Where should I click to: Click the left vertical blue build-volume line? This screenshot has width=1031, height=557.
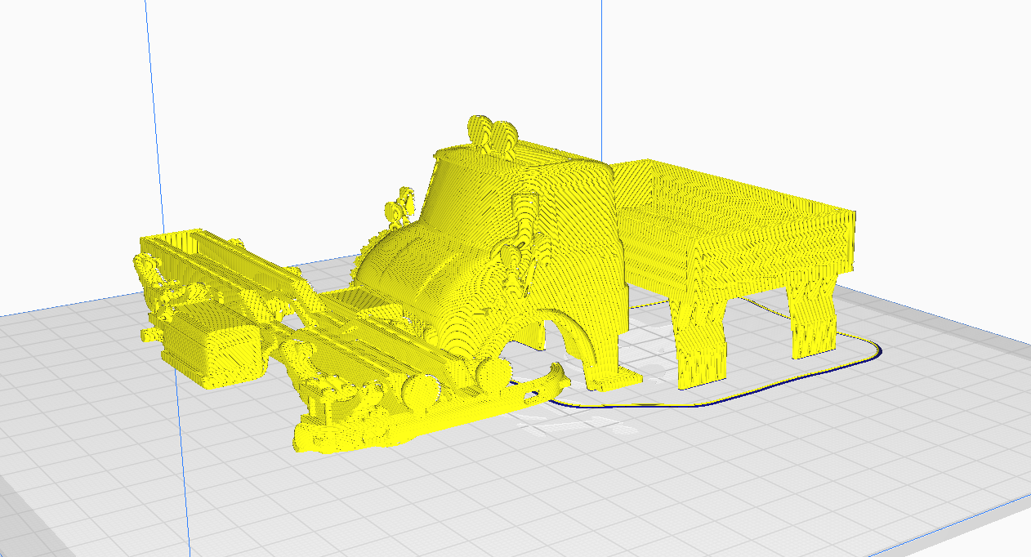163,163
